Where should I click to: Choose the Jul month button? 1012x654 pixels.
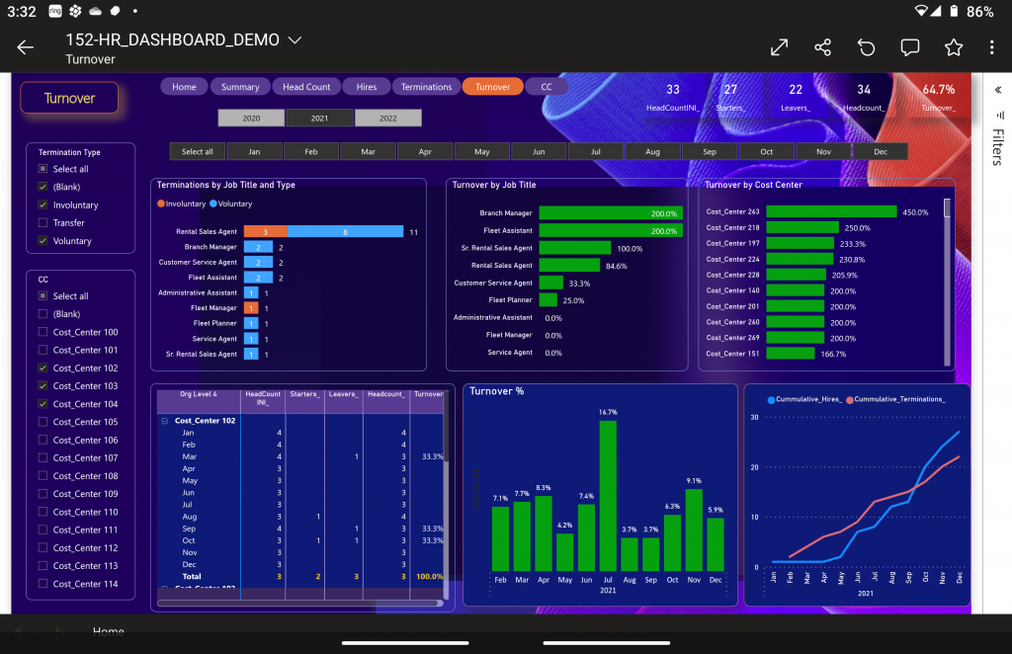coord(596,152)
